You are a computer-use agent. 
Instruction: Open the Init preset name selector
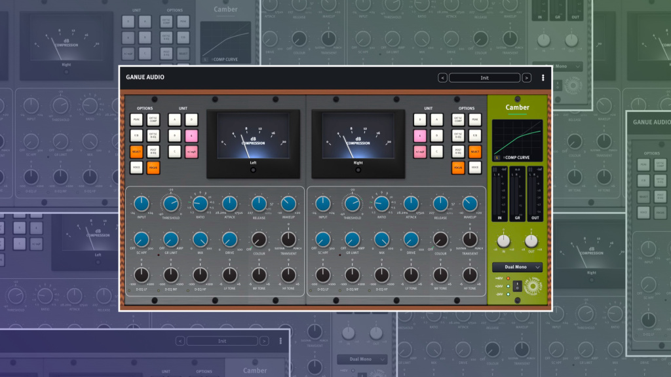(484, 78)
